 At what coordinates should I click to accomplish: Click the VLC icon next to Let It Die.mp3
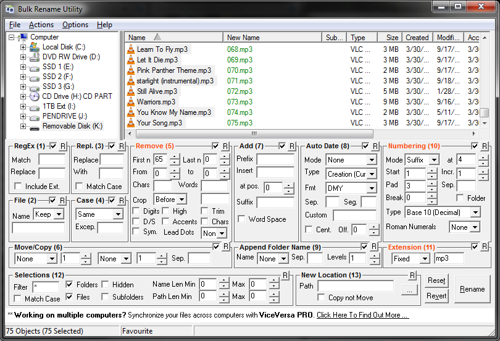point(131,60)
